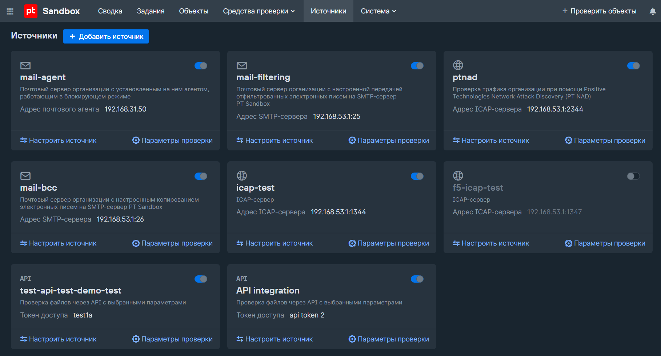Open the Сводка menu item
This screenshot has width=661, height=356.
pyautogui.click(x=110, y=11)
